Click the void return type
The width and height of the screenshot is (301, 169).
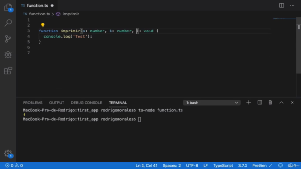click(149, 31)
